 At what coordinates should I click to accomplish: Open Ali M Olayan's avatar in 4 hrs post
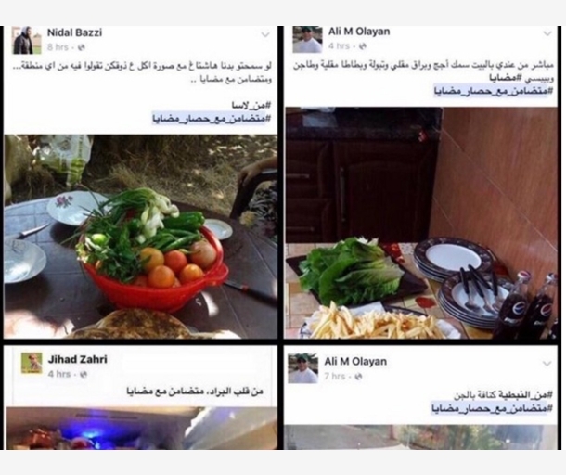point(307,39)
